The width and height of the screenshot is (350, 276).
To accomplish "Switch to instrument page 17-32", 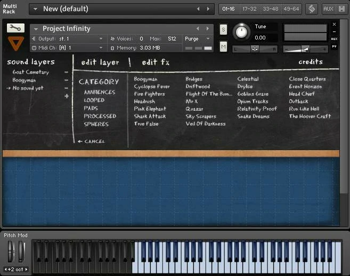I will point(249,9).
